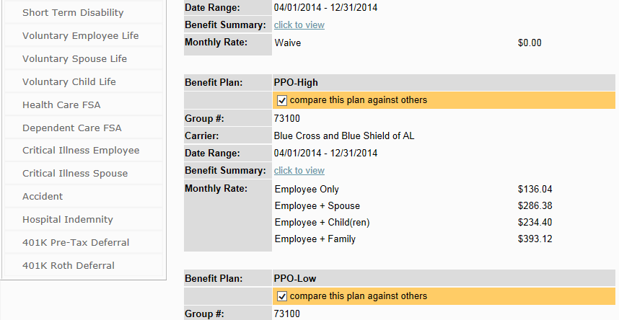Select Employee + Family rate row
This screenshot has height=320, width=619.
(x=315, y=239)
